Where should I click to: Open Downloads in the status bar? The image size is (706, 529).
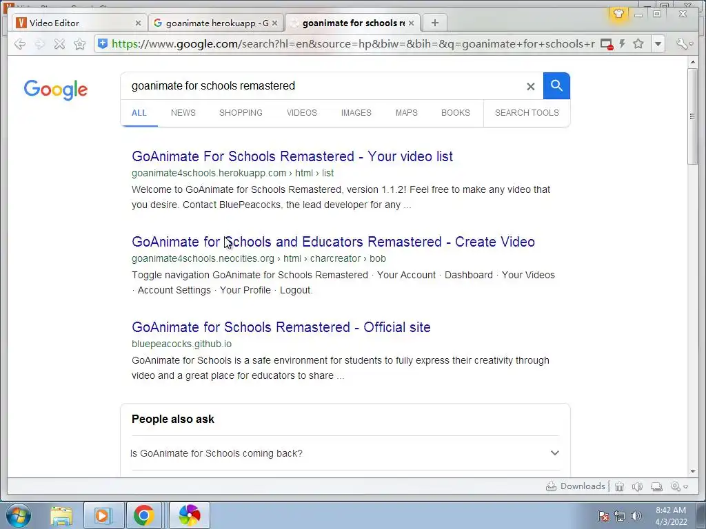coord(576,486)
